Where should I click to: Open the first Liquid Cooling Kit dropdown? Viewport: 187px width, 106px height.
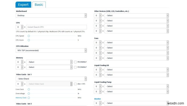137,70
